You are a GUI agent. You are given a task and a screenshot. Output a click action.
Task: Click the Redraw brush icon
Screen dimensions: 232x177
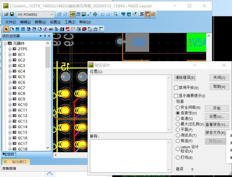[x=134, y=14]
